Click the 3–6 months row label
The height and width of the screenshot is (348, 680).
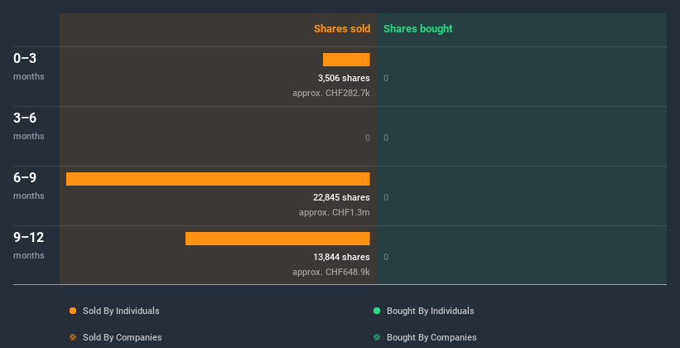pos(29,126)
